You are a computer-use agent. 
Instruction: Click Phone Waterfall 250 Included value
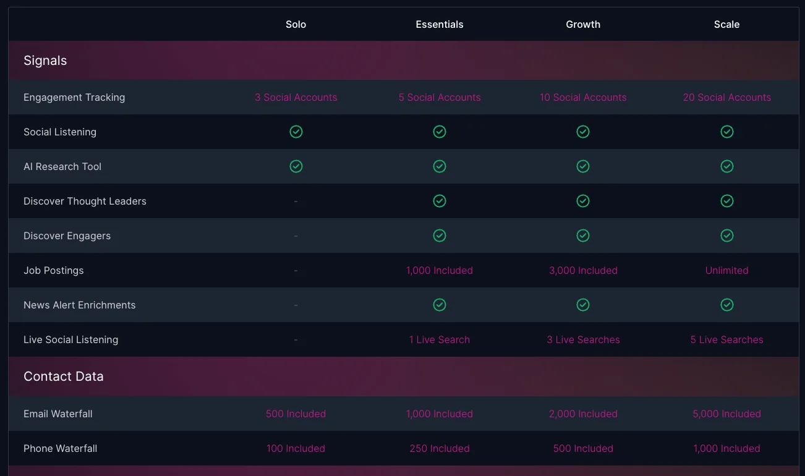(440, 448)
